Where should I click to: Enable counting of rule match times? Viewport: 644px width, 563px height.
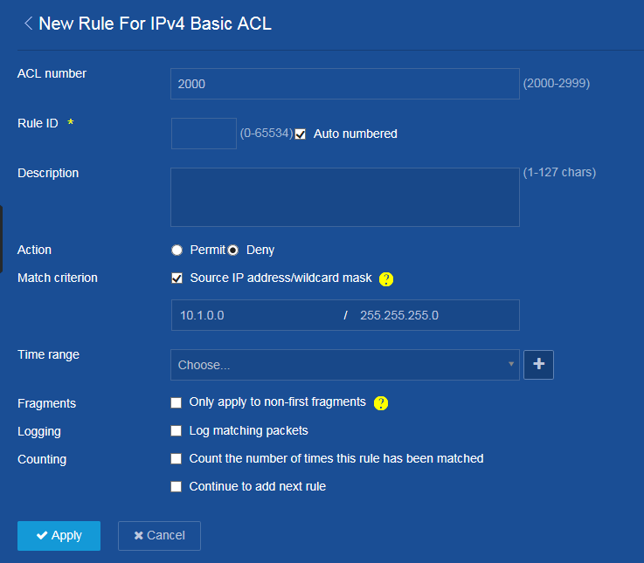(177, 458)
